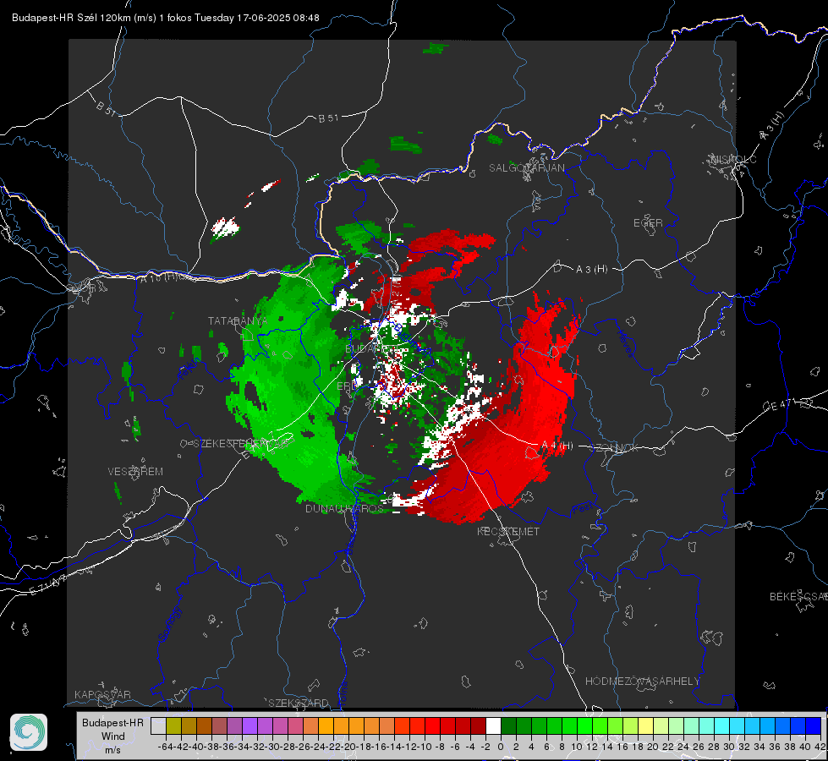Pick the light grey swatch before -64
The image size is (828, 761).
pyautogui.click(x=158, y=725)
